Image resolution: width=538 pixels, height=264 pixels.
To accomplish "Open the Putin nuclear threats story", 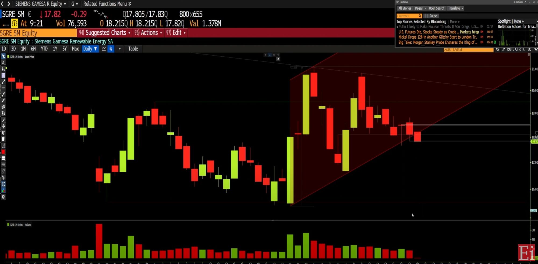I will click(438, 27).
